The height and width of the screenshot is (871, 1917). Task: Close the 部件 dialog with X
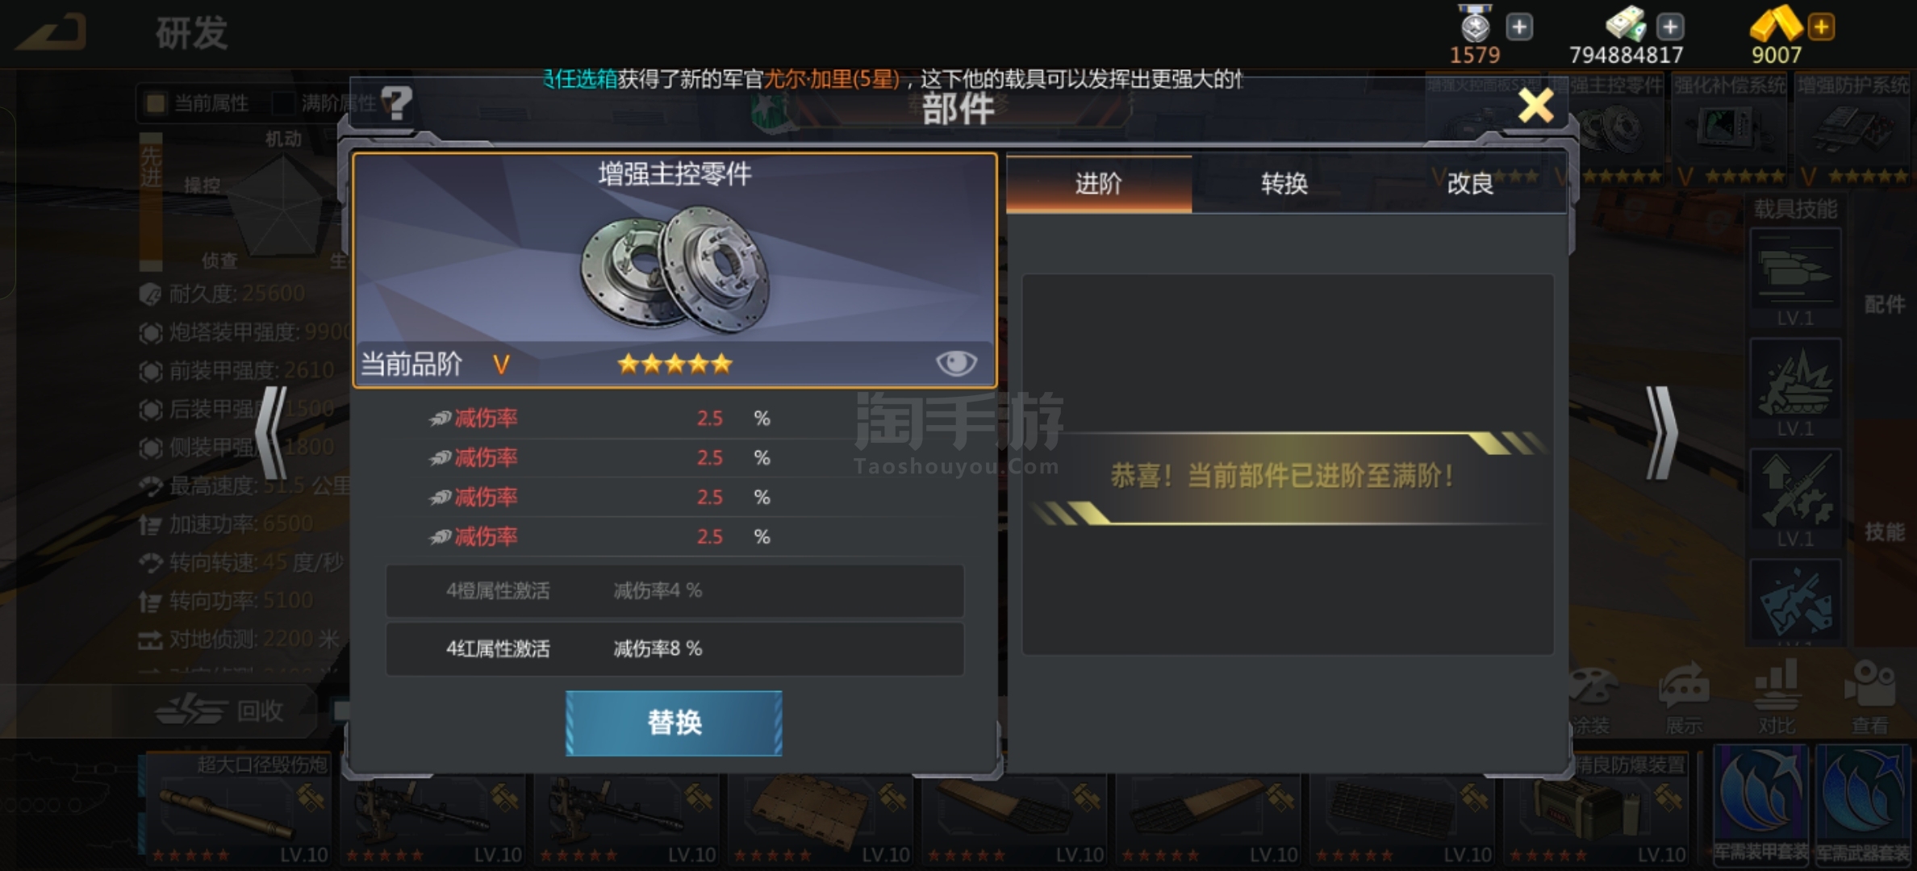pyautogui.click(x=1535, y=106)
